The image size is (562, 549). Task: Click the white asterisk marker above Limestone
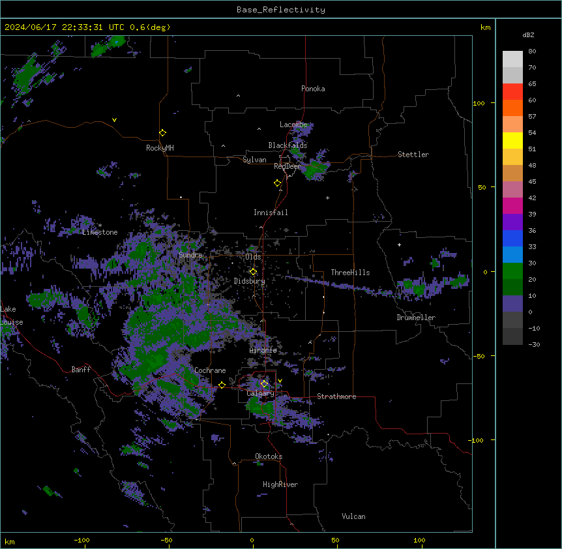click(x=100, y=226)
